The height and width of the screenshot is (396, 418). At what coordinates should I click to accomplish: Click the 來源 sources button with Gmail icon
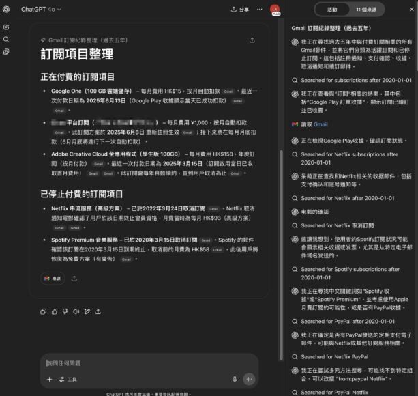click(x=53, y=279)
